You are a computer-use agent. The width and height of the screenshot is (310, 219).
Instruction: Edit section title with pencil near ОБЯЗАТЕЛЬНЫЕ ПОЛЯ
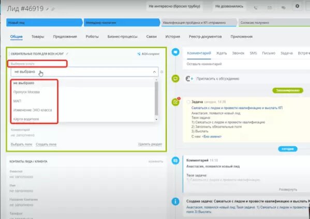(67, 54)
